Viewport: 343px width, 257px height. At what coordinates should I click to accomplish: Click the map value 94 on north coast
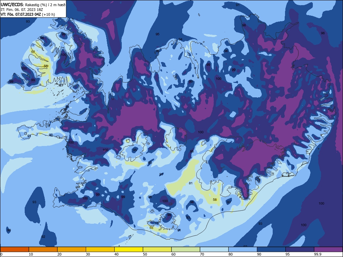click(180, 39)
